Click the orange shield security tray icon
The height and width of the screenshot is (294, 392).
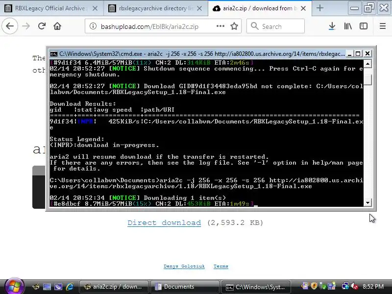click(x=314, y=286)
